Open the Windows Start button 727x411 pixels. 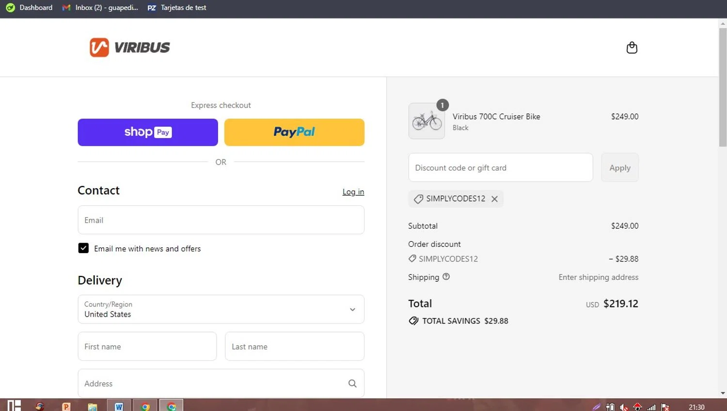[14, 406]
